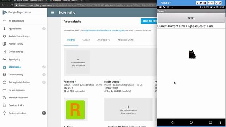
Task: Click the App releases rocket icon
Action: (x=4, y=29)
